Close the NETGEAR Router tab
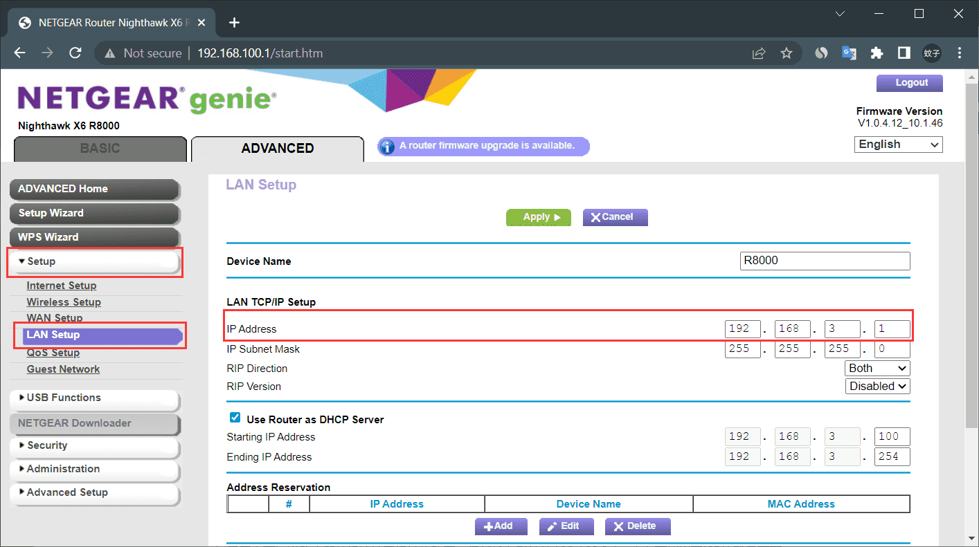Screen dimensions: 979x547 click(201, 23)
